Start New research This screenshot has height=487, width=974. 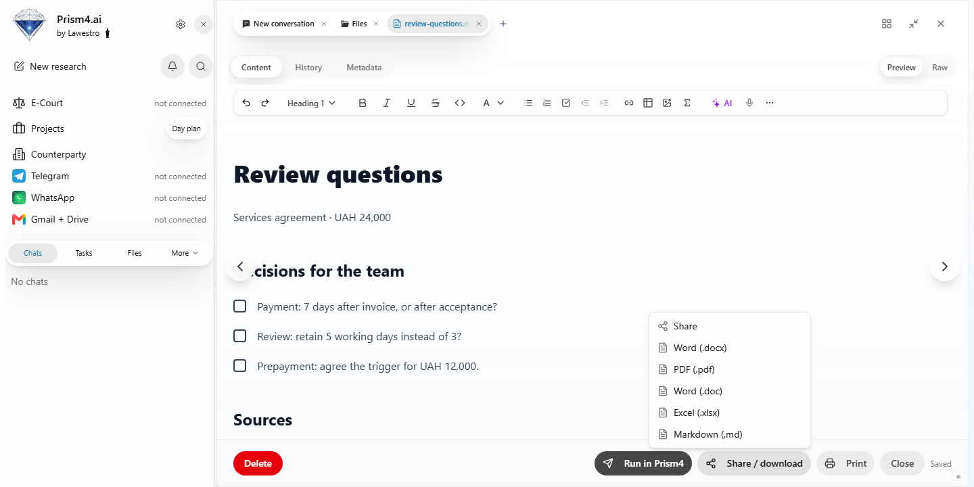tap(50, 66)
